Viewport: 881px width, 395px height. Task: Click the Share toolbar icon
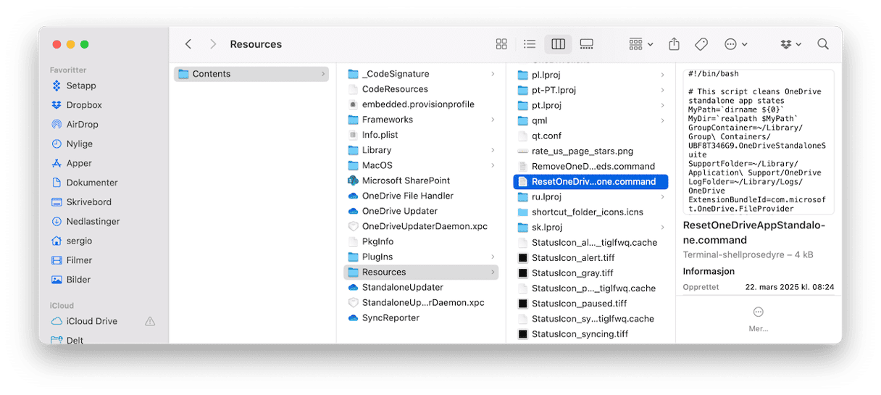(674, 44)
